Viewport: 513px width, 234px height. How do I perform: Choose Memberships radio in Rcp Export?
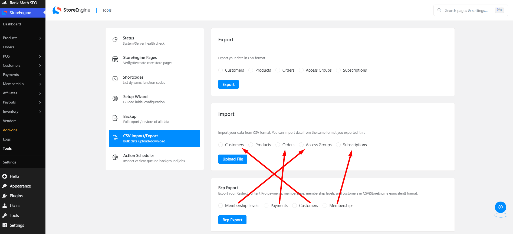point(325,206)
